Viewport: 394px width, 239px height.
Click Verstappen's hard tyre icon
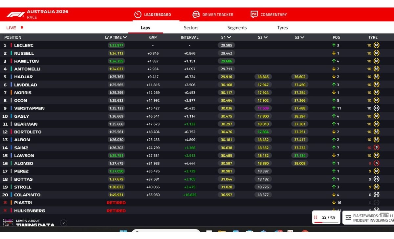376,108
